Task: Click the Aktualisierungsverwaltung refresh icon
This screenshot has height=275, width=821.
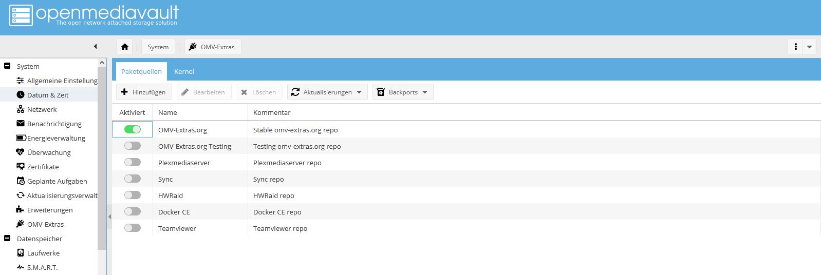Action: click(x=21, y=195)
